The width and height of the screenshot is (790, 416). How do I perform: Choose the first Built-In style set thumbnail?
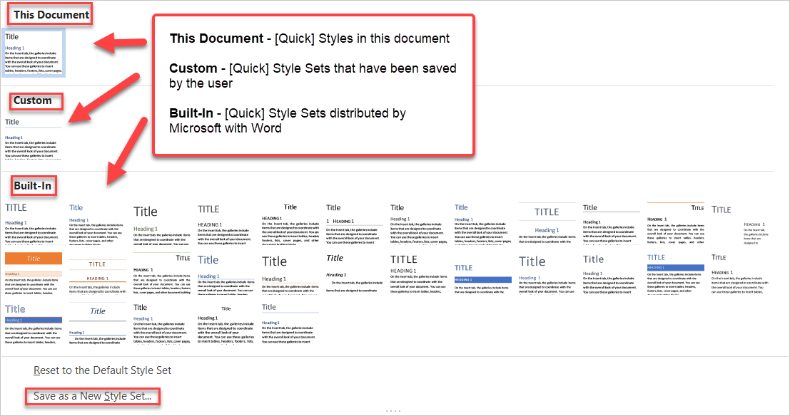click(x=34, y=224)
